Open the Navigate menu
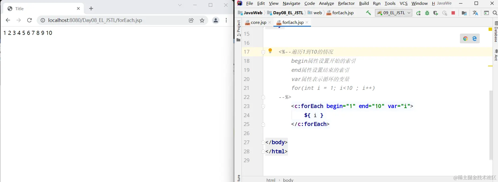 click(x=291, y=3)
